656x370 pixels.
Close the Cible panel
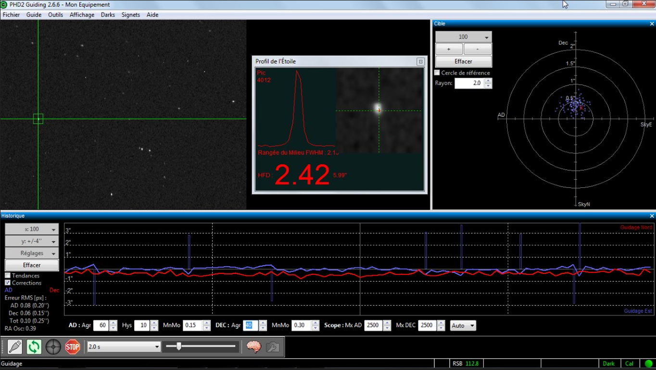point(652,24)
